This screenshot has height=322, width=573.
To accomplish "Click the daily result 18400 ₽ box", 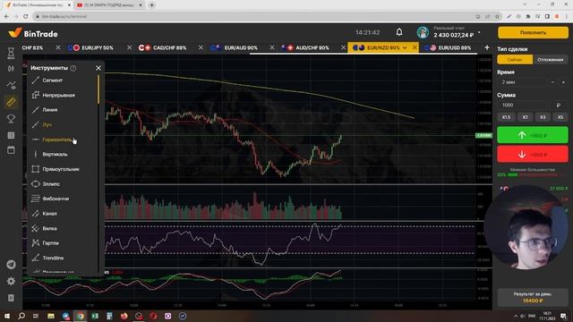I will (x=533, y=297).
